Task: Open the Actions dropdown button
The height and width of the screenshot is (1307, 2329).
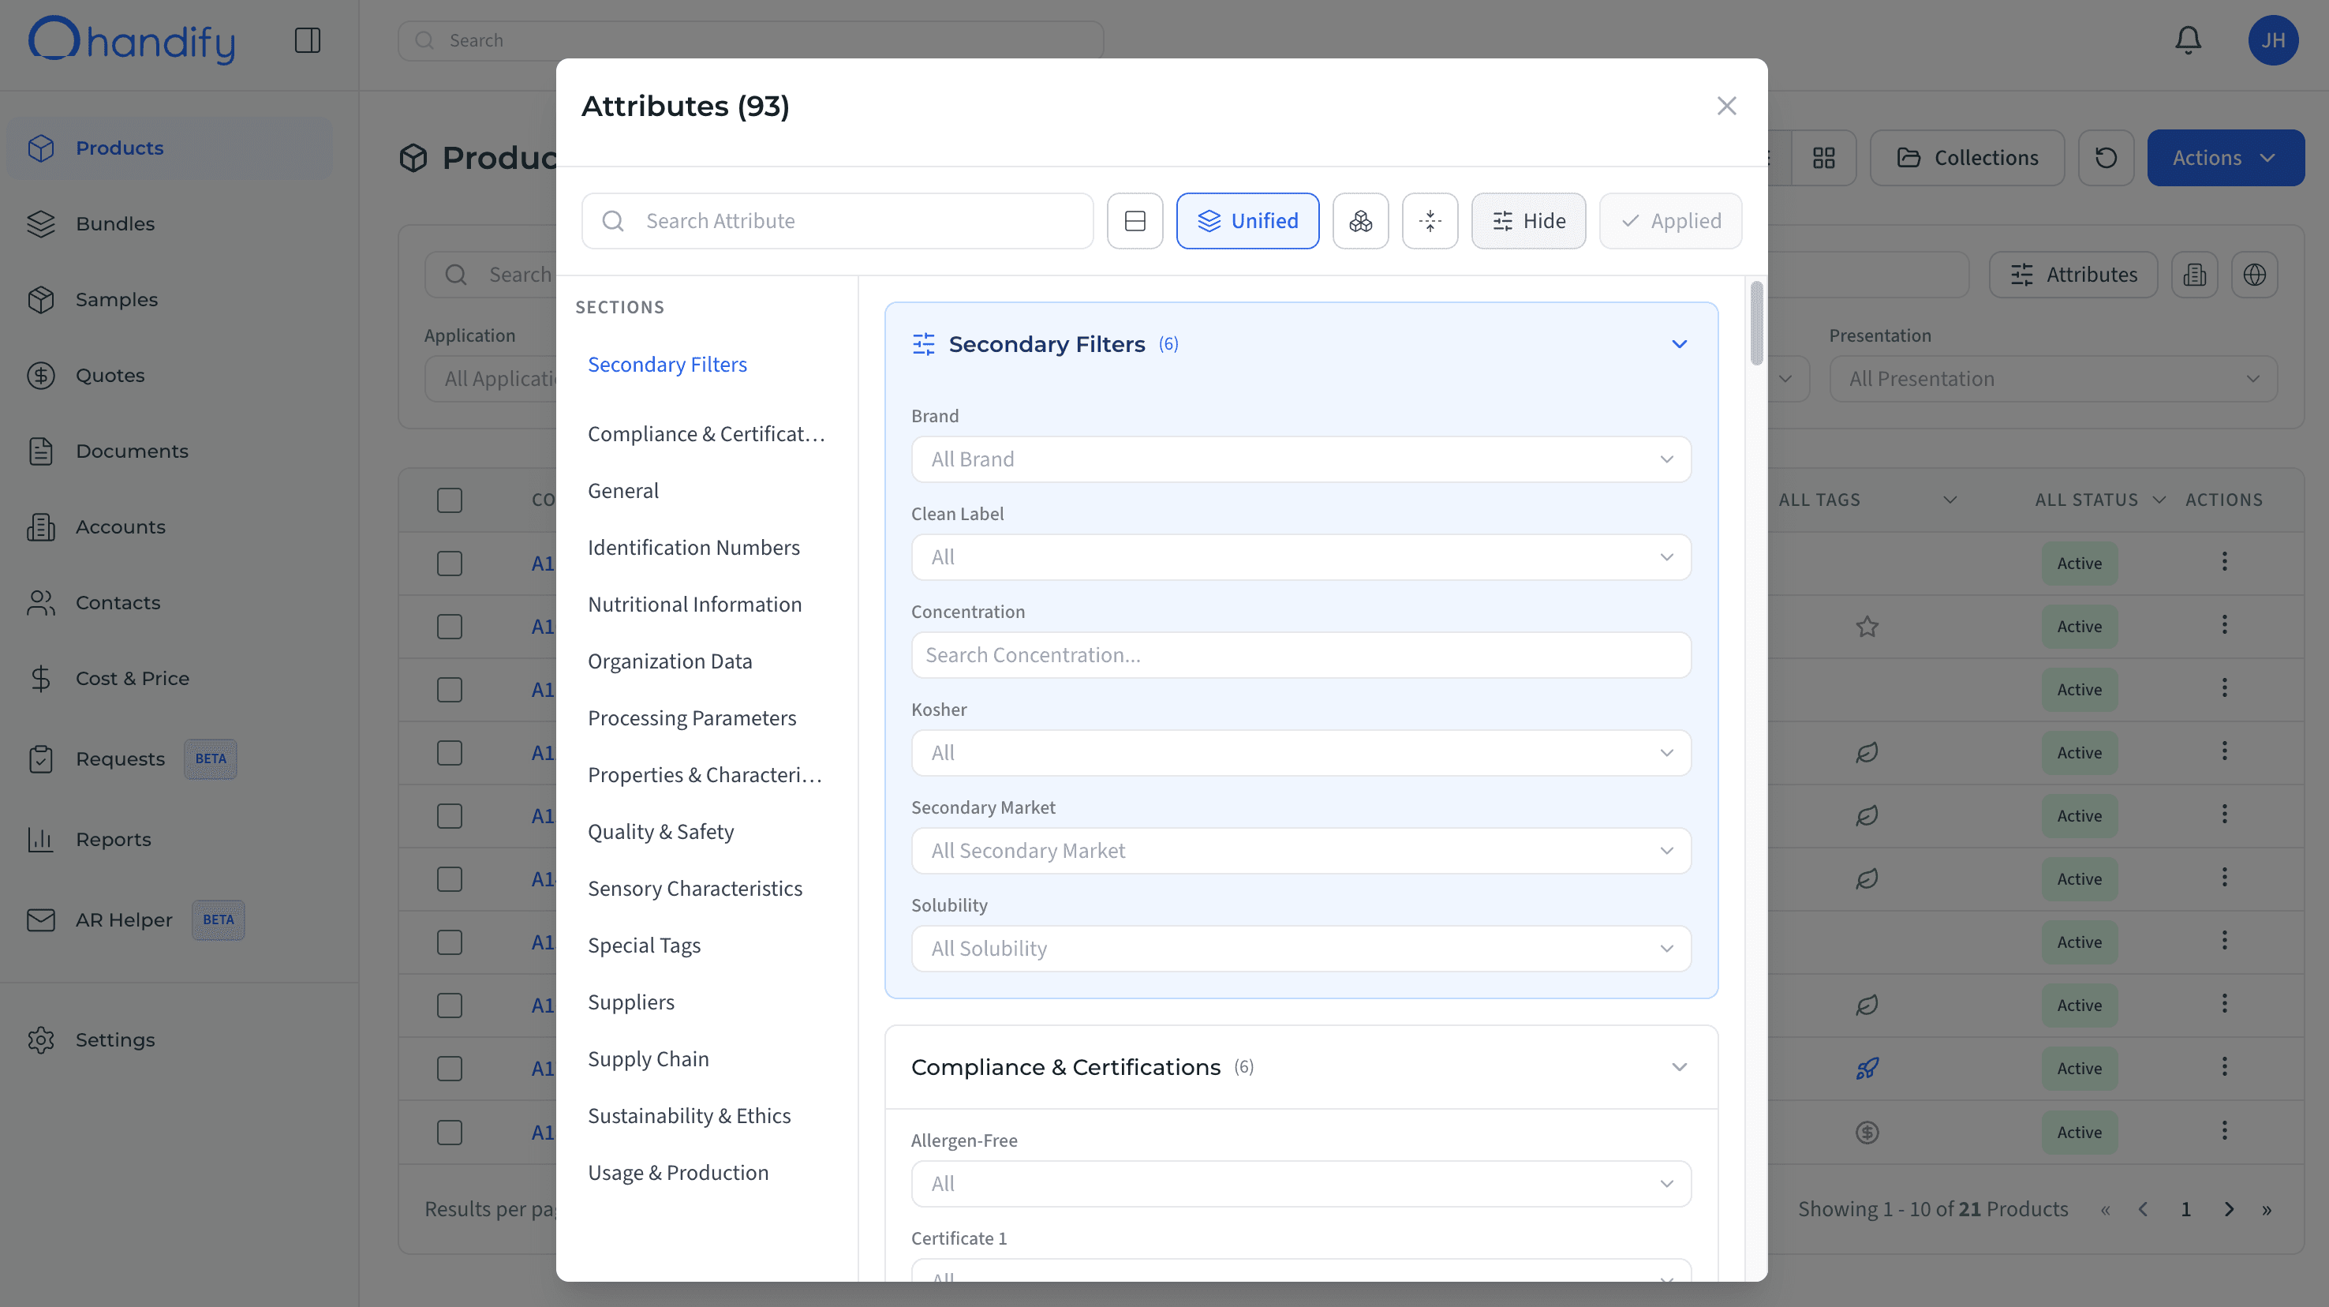Action: 2225,157
